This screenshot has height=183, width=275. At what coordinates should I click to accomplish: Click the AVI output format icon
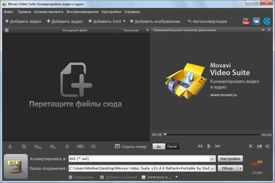click(16, 167)
